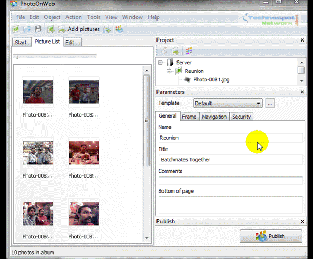The width and height of the screenshot is (313, 259).
Task: Click the Bottom of page text area
Action: click(231, 205)
